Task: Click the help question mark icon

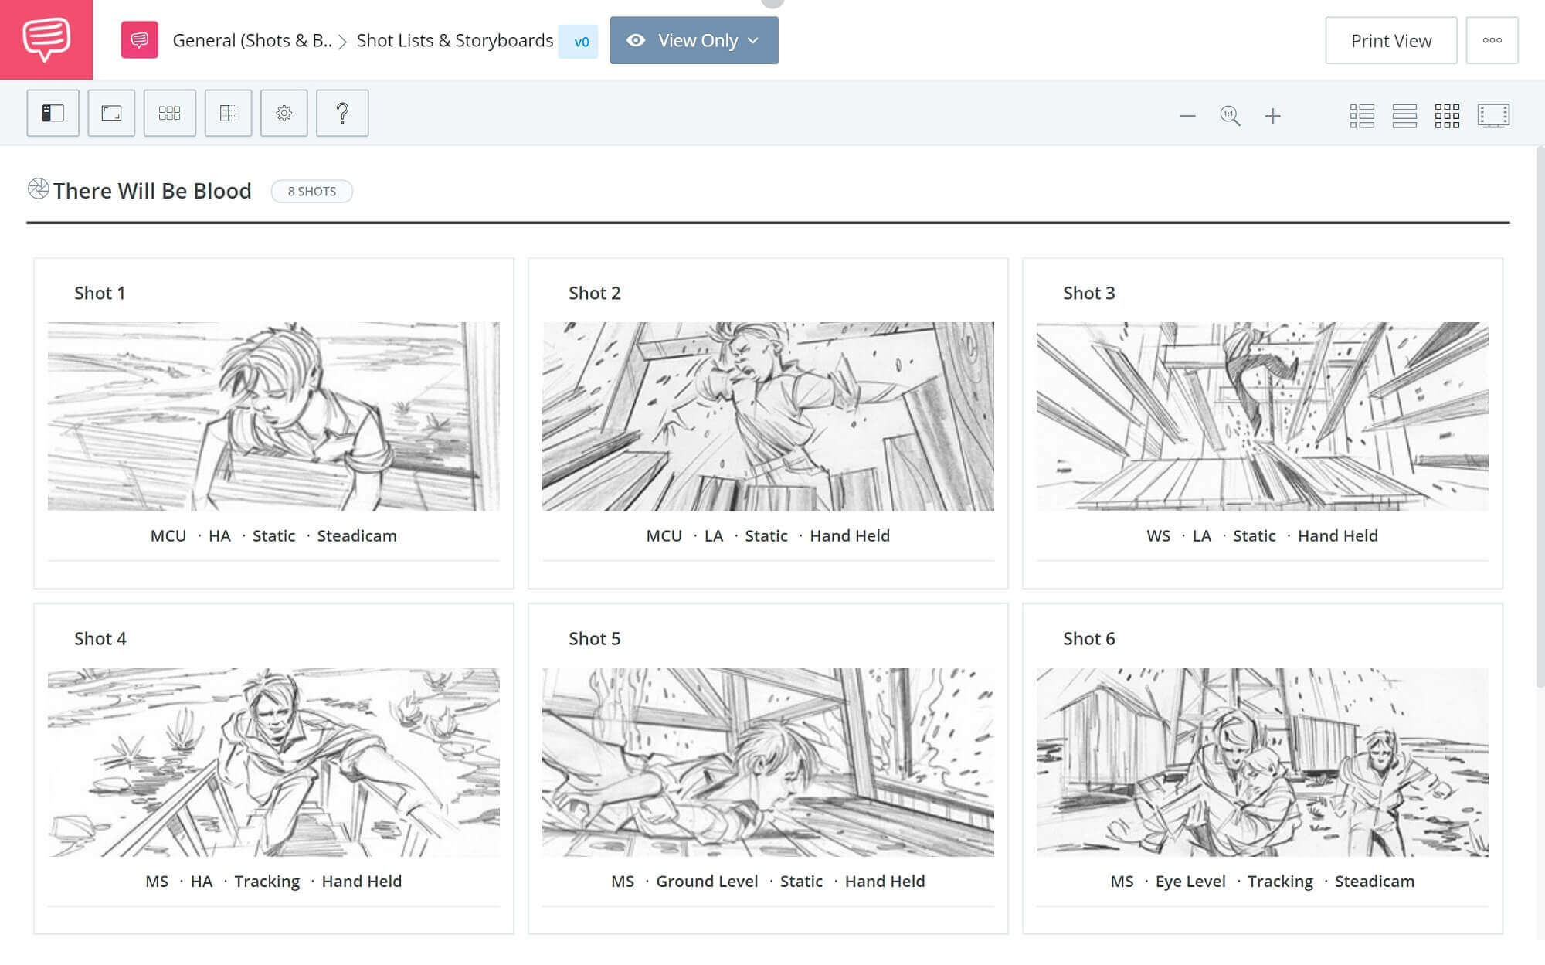Action: 342,112
